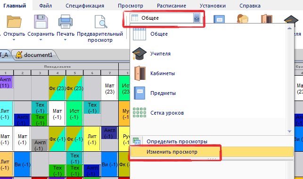Click the Сохранить floppy disk icon
303x179 pixels.
[x=41, y=22]
